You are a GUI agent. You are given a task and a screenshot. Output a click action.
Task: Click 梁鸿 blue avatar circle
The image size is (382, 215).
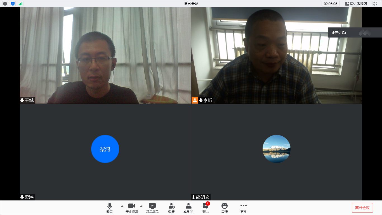click(105, 149)
